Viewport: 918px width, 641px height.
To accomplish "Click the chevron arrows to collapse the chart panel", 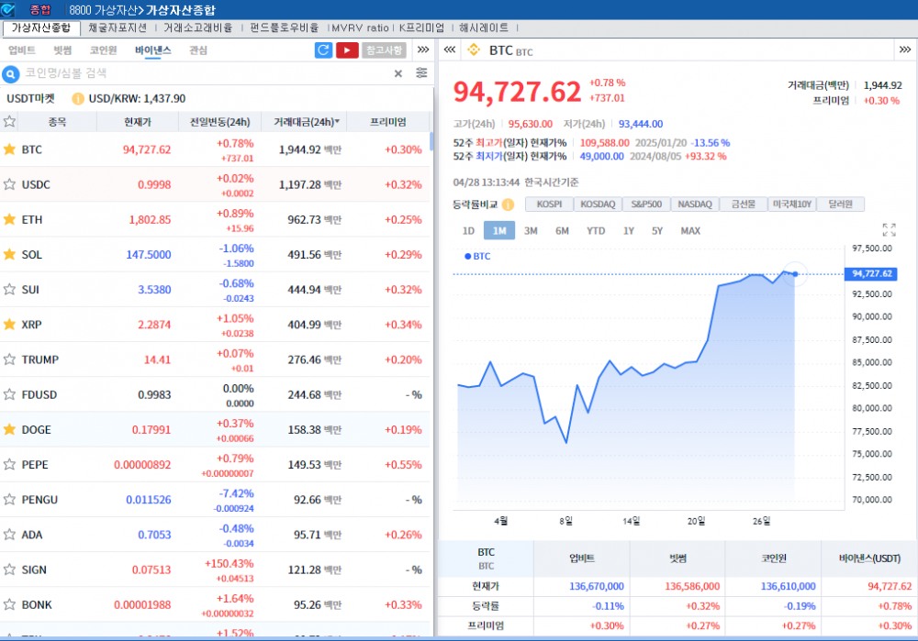I will [449, 50].
